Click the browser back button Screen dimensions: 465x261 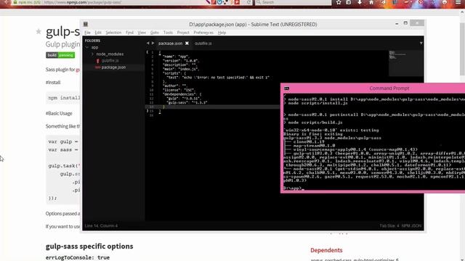click(7, 2)
